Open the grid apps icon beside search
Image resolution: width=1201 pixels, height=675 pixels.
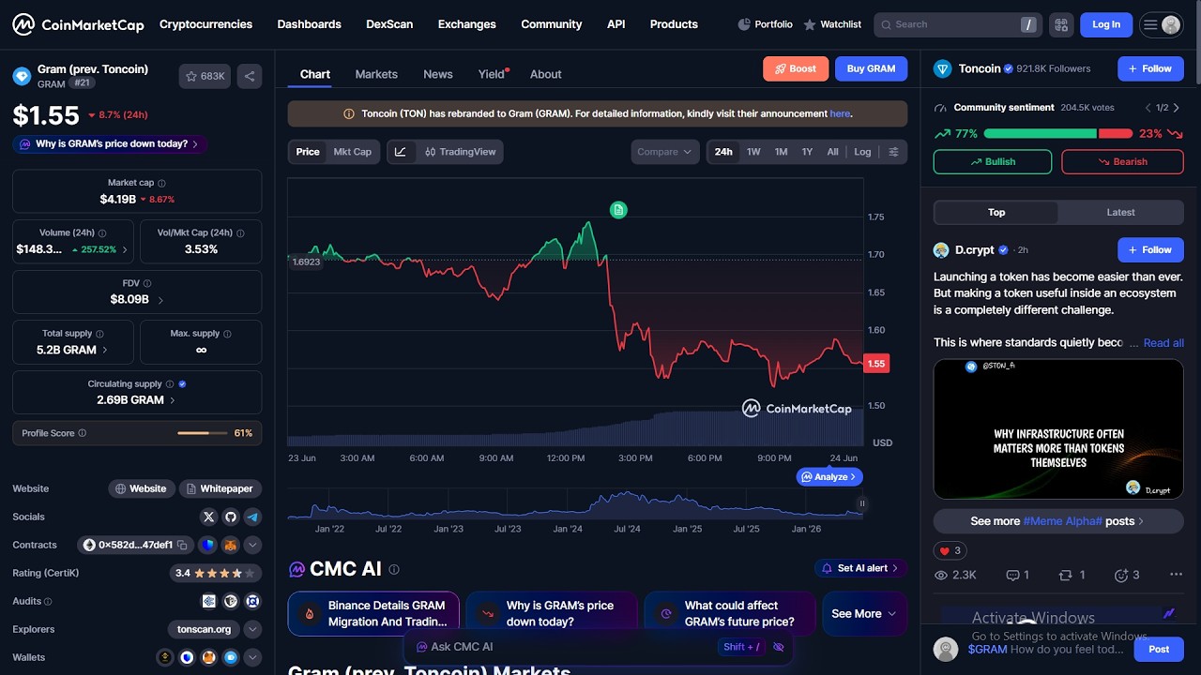click(x=1061, y=24)
